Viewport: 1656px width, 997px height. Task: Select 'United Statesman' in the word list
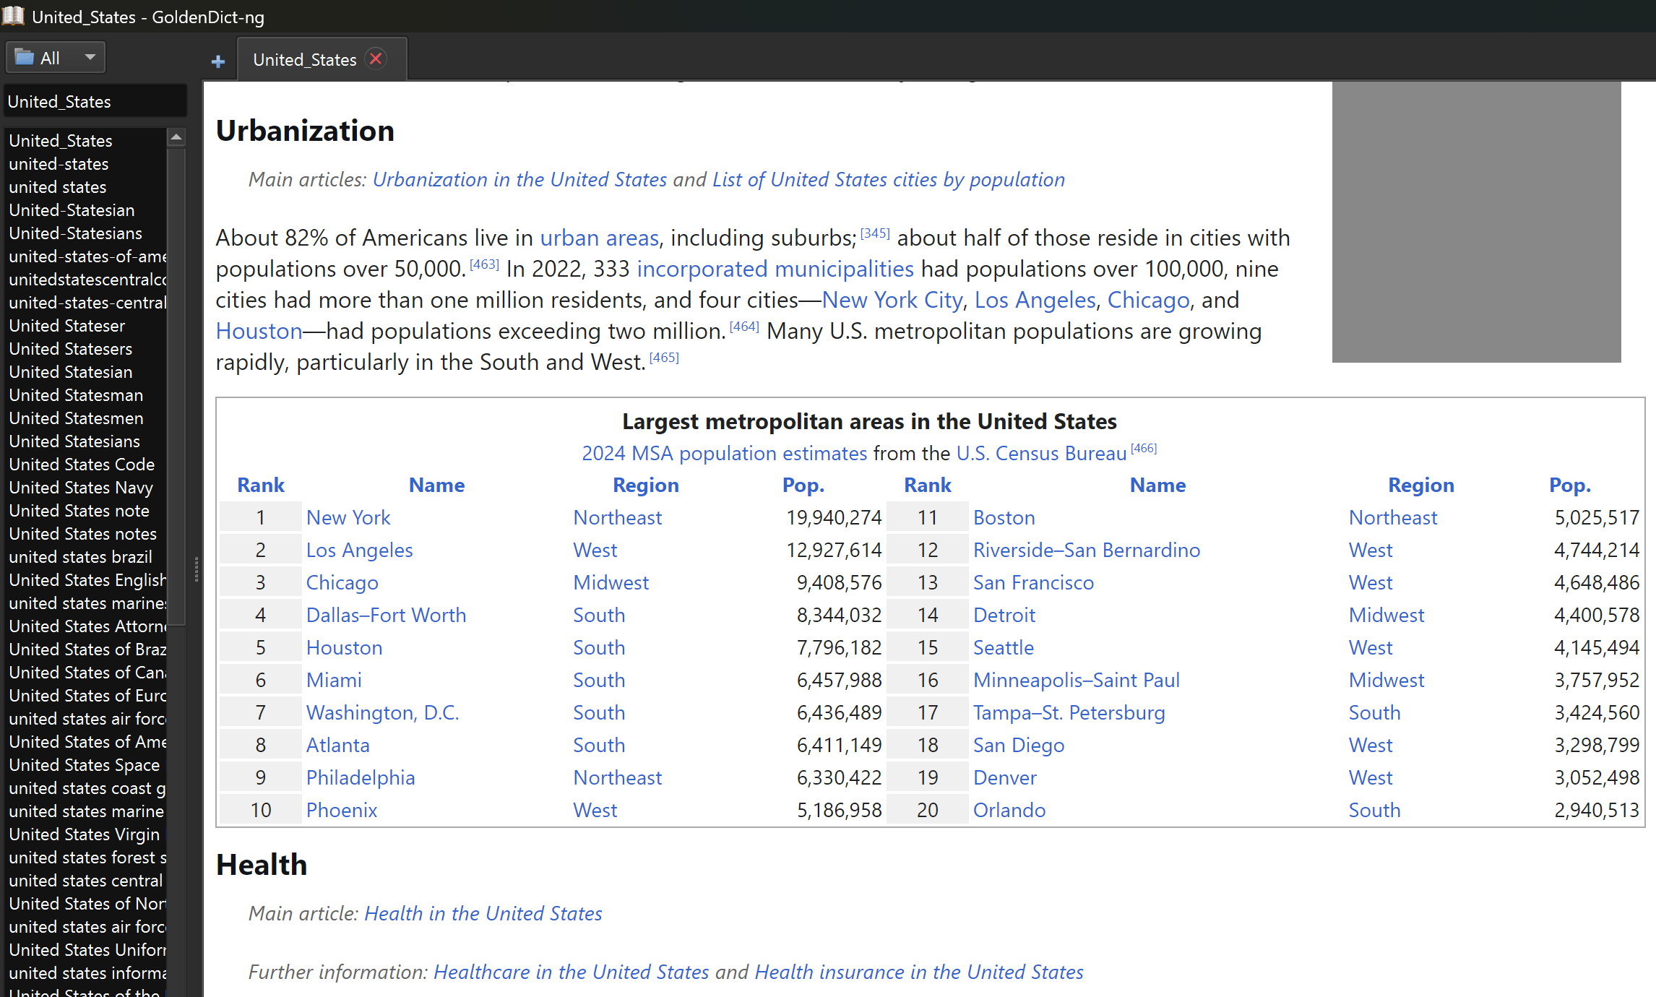coord(76,395)
